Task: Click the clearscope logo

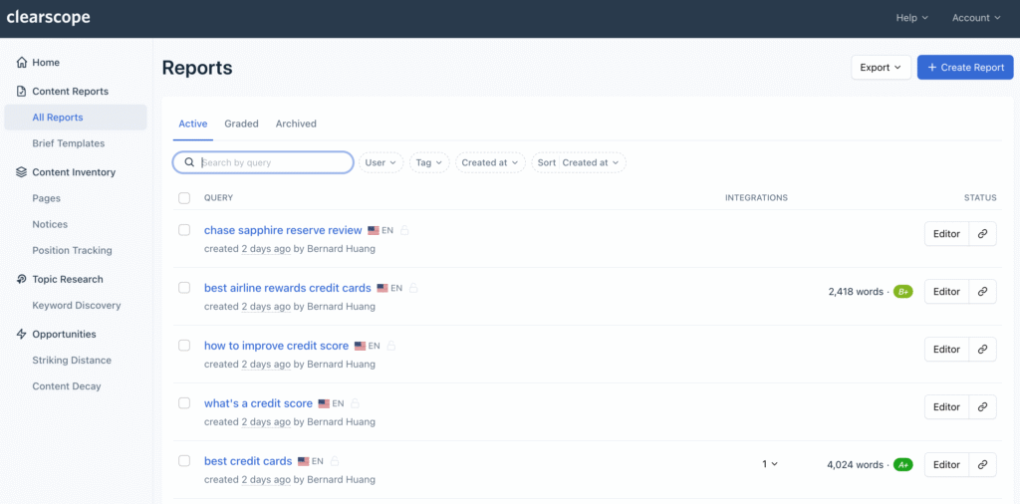Action: click(48, 18)
